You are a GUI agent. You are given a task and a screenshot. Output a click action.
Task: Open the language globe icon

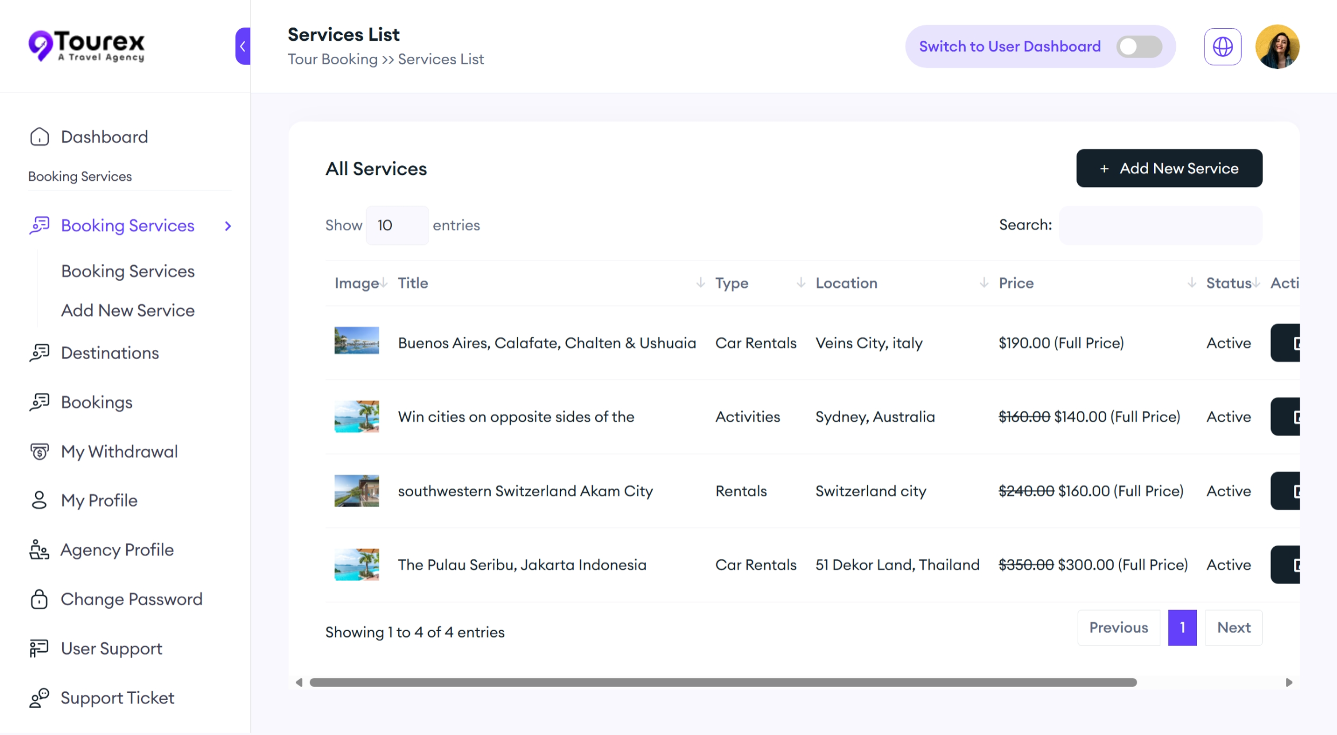point(1222,46)
